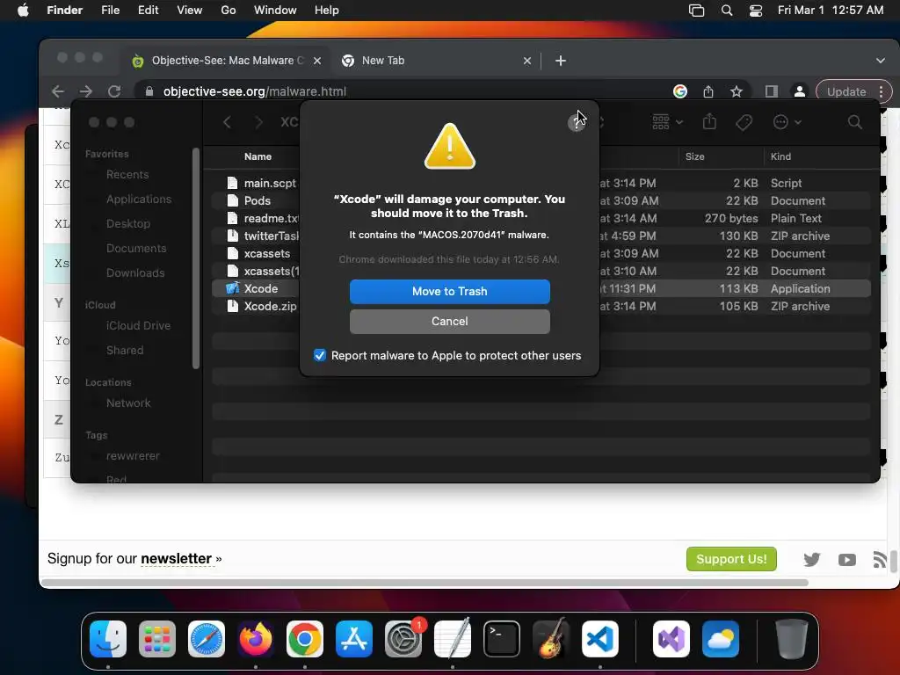
Task: Close the Objective-See tab
Action: point(316,61)
